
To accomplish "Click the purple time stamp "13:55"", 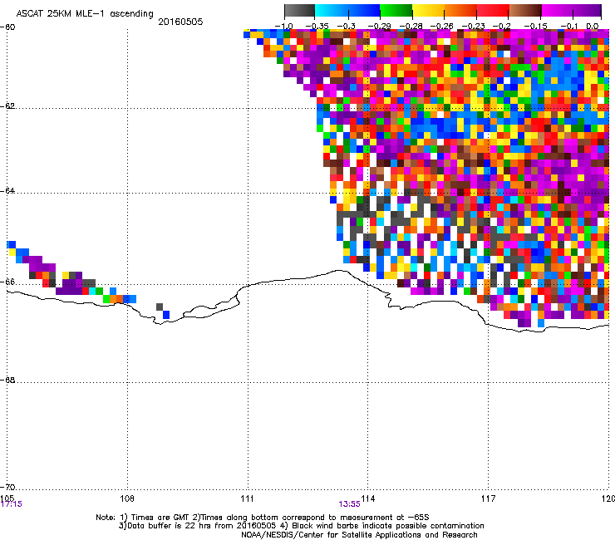I will pyautogui.click(x=349, y=504).
